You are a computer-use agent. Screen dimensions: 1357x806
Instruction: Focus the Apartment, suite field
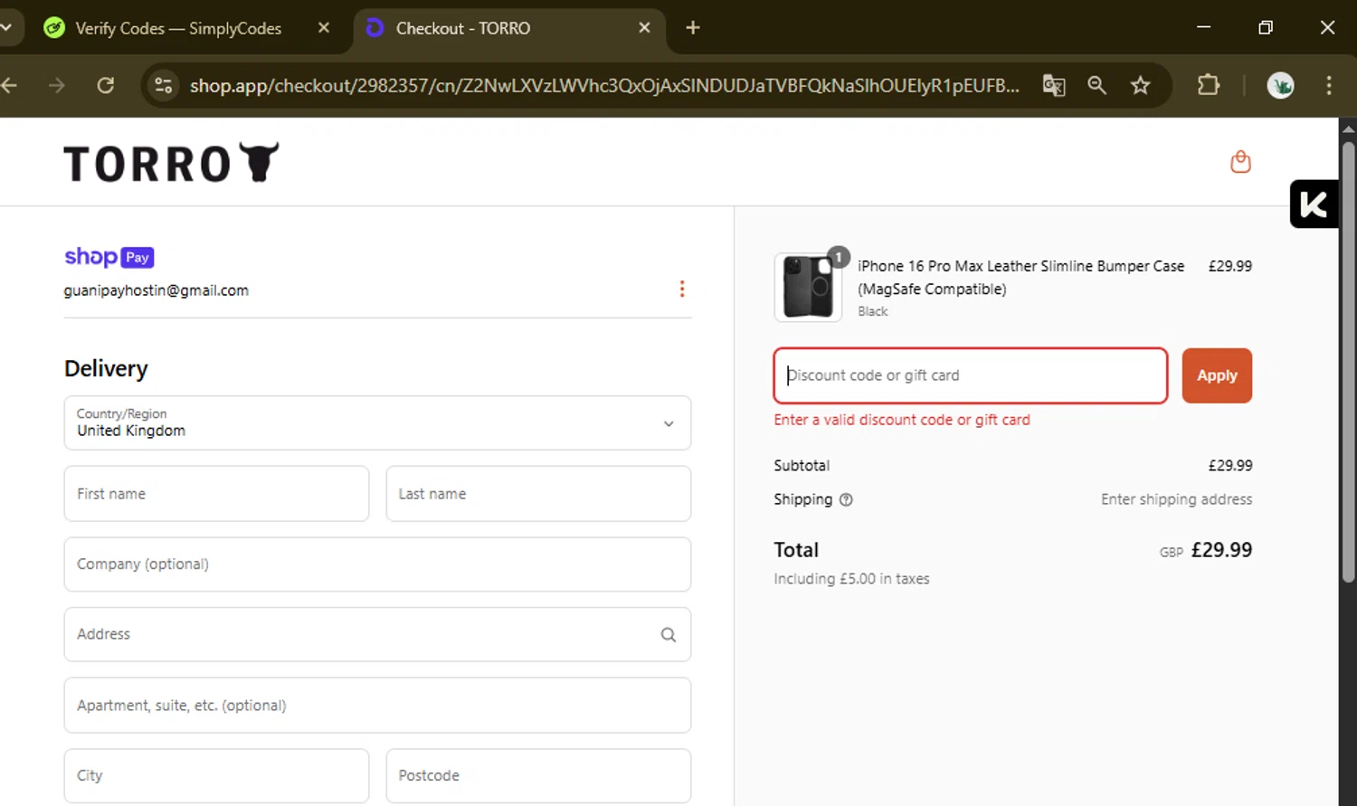pos(377,706)
